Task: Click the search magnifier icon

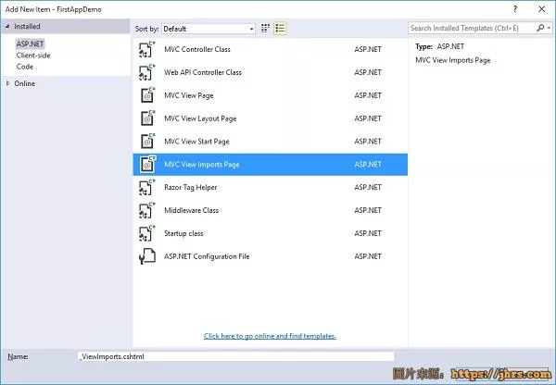Action: point(540,28)
